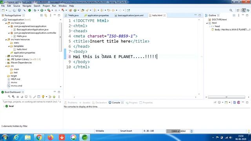This screenshot has width=251, height=141.
Task: Open the Debug button dropdown arrow
Action: click(x=38, y=11)
